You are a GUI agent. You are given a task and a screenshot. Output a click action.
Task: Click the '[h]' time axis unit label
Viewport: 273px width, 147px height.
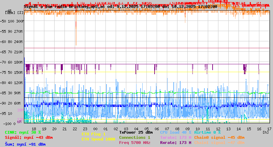click(265, 132)
